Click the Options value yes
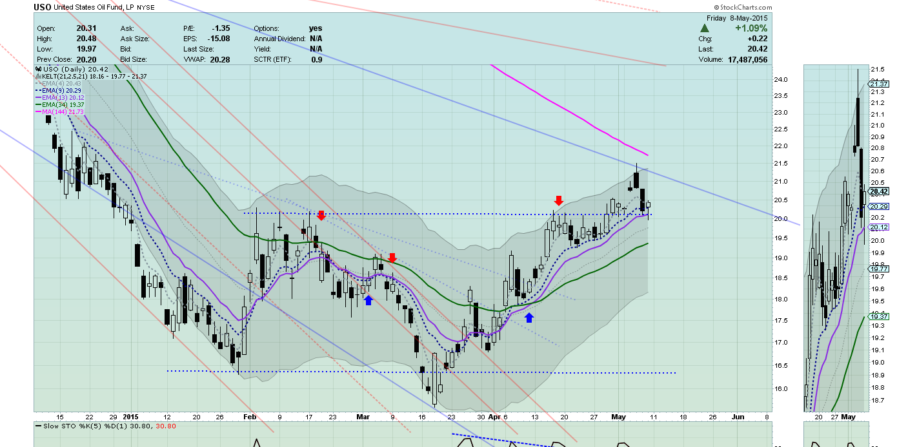 316,28
